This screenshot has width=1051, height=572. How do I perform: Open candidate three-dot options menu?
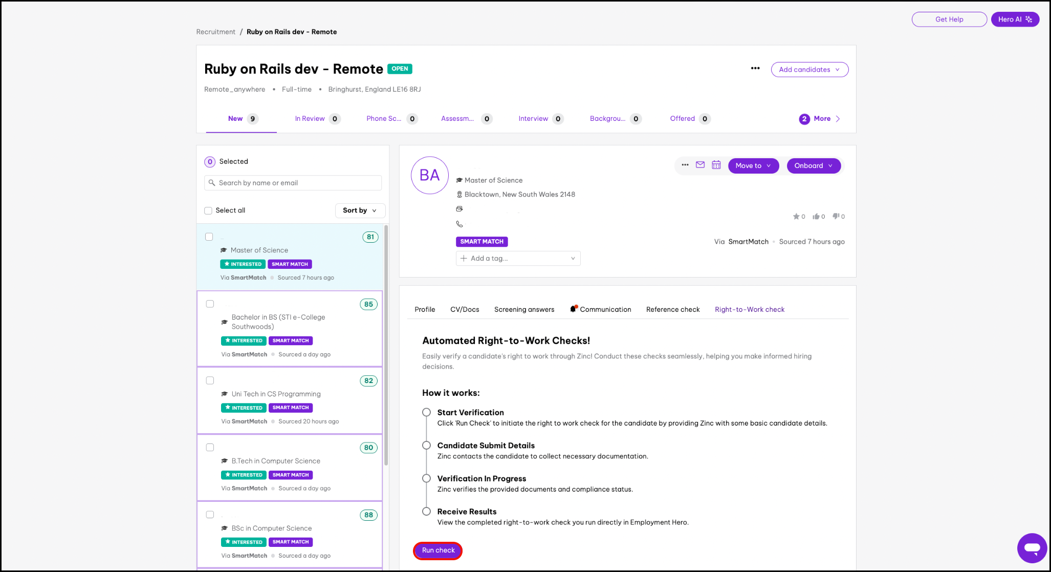(685, 165)
